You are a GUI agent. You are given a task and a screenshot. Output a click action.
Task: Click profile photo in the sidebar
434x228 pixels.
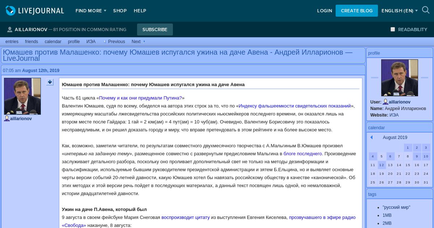[x=400, y=78]
